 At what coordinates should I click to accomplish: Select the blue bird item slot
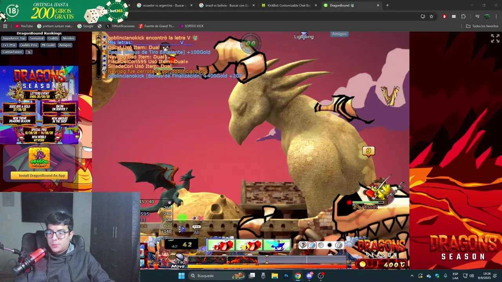click(277, 245)
